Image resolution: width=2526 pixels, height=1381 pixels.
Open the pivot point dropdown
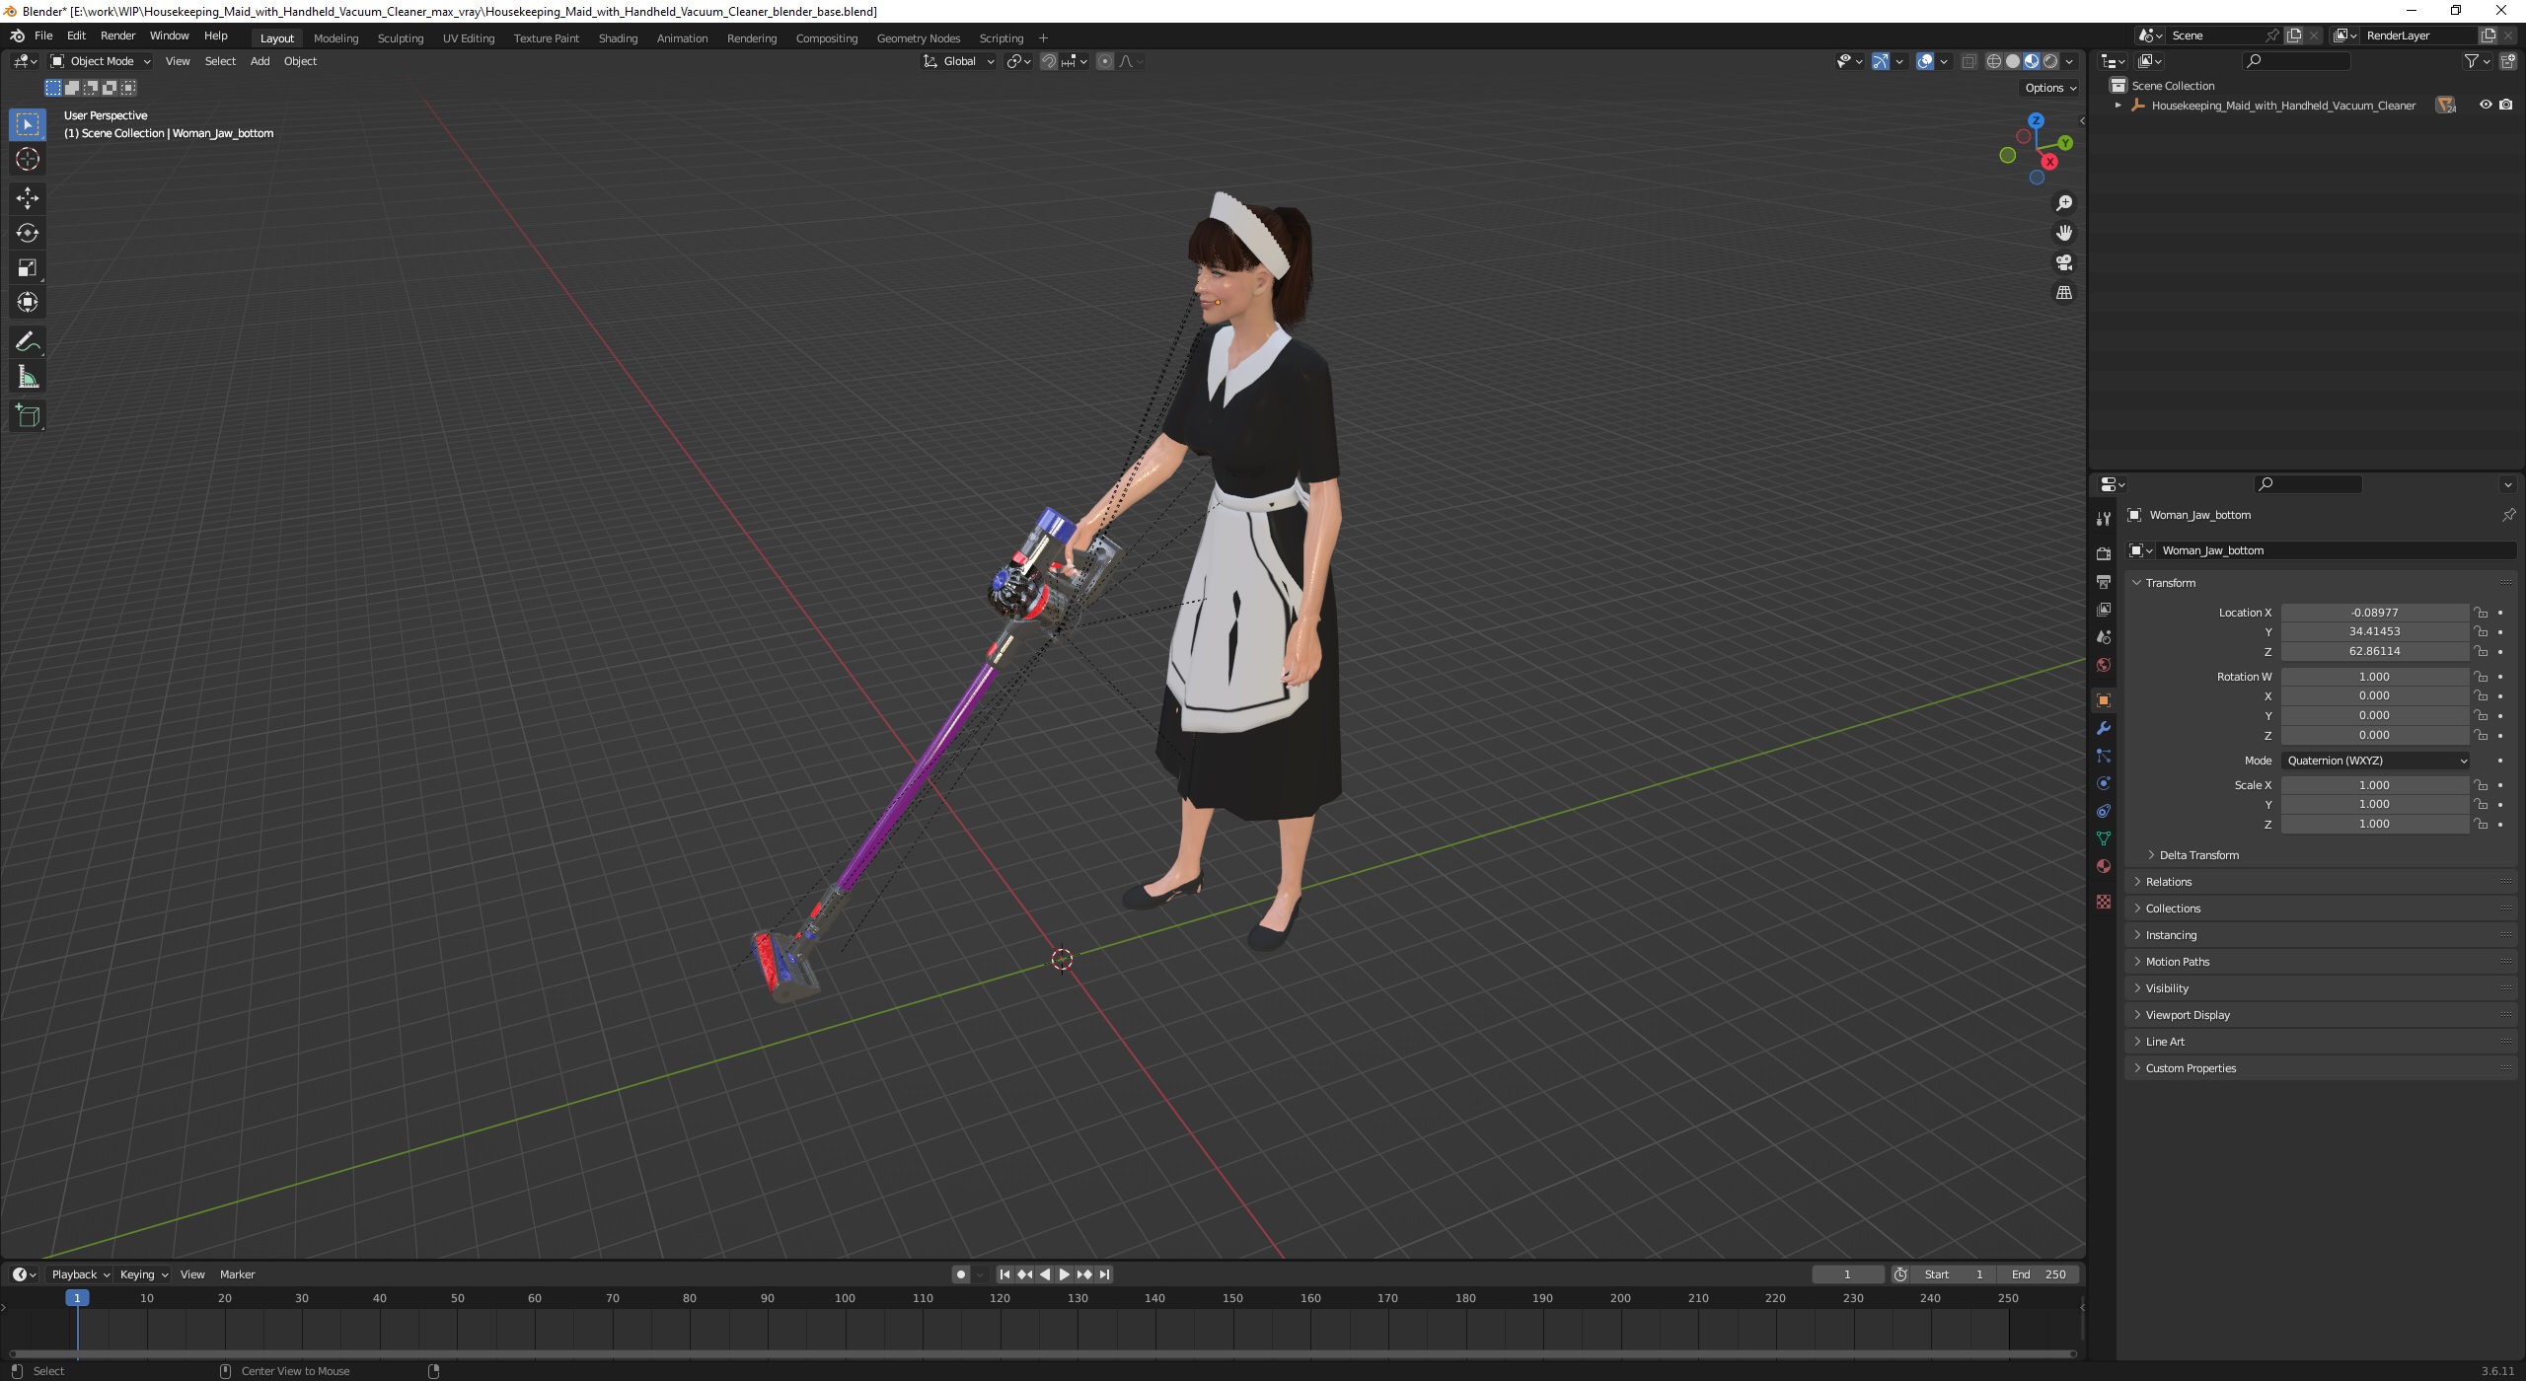coord(1018,61)
